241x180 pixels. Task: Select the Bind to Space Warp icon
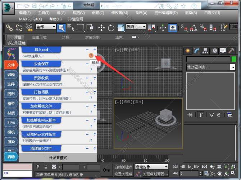29,28
